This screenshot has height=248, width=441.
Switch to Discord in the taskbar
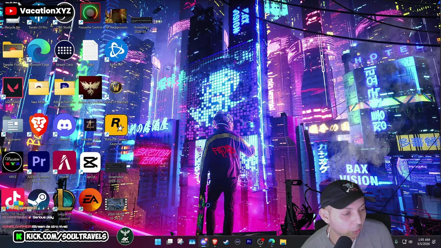[x=203, y=242]
